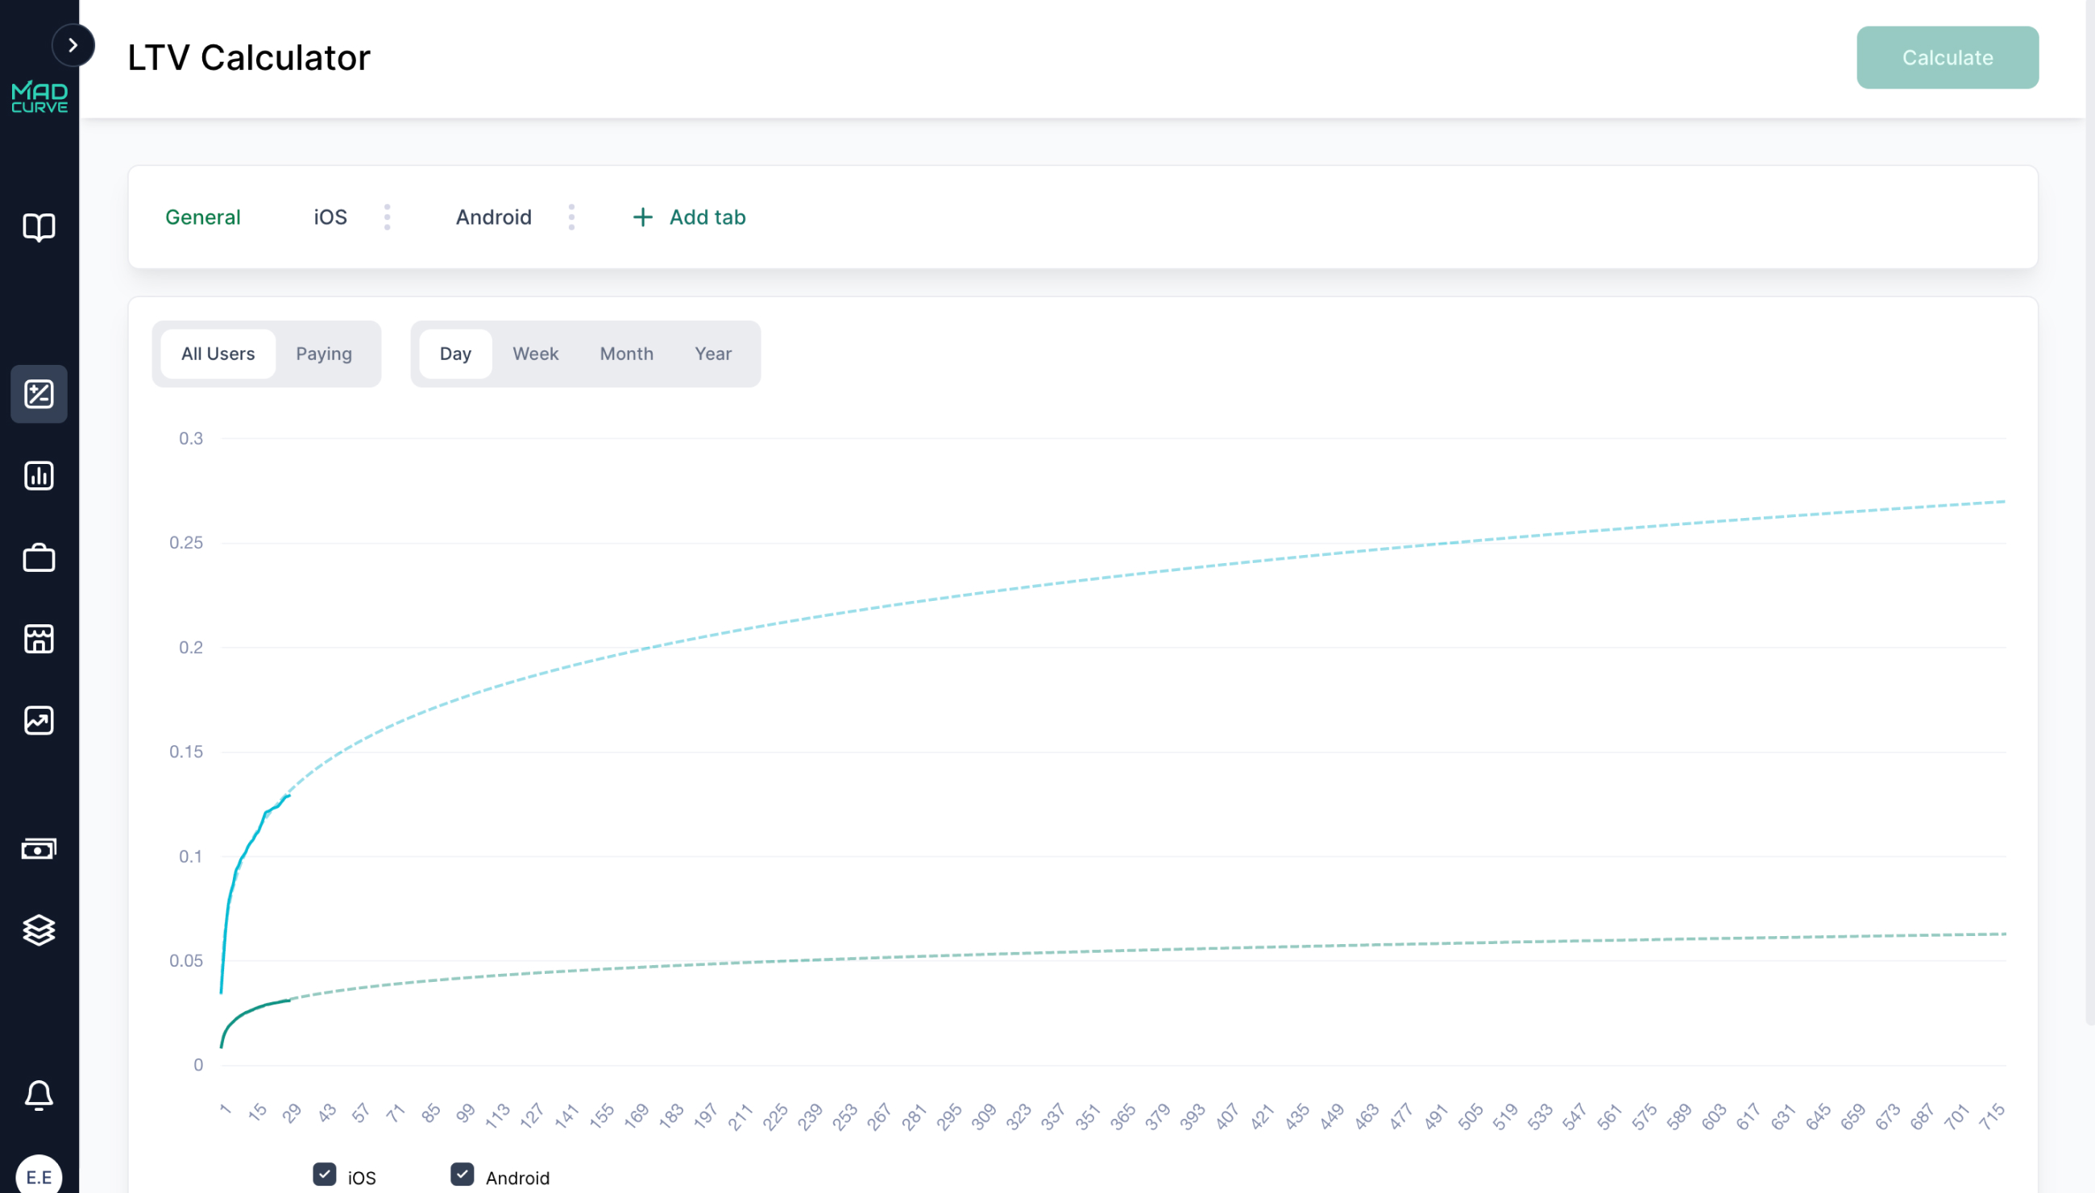2095x1193 pixels.
Task: Select the trending growth chart icon
Action: coord(39,721)
